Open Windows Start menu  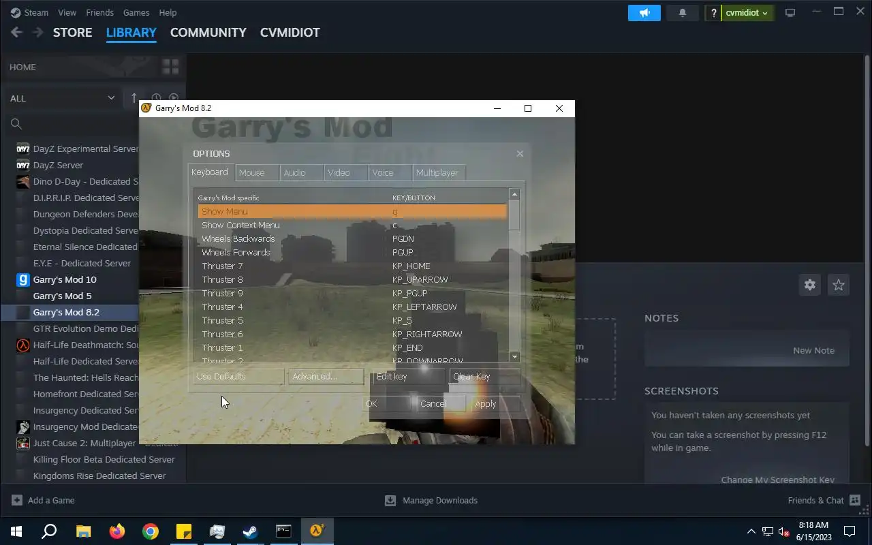point(16,531)
